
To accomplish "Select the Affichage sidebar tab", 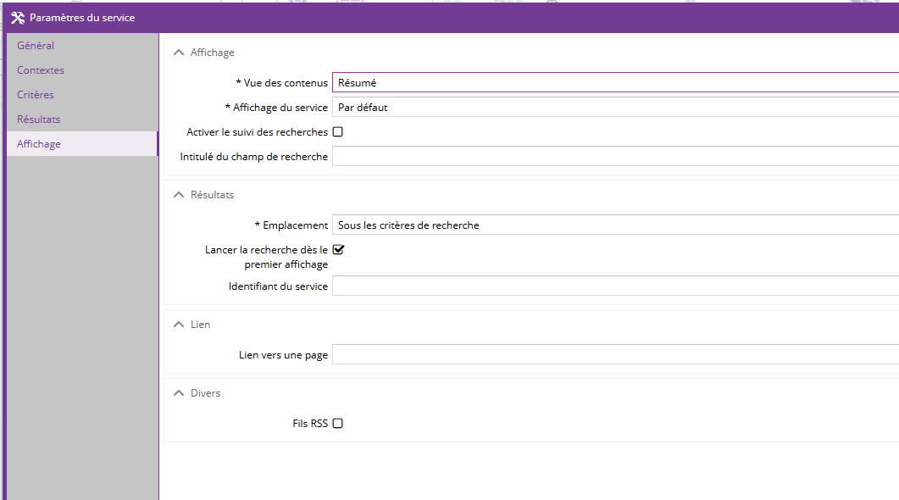I will pyautogui.click(x=39, y=144).
